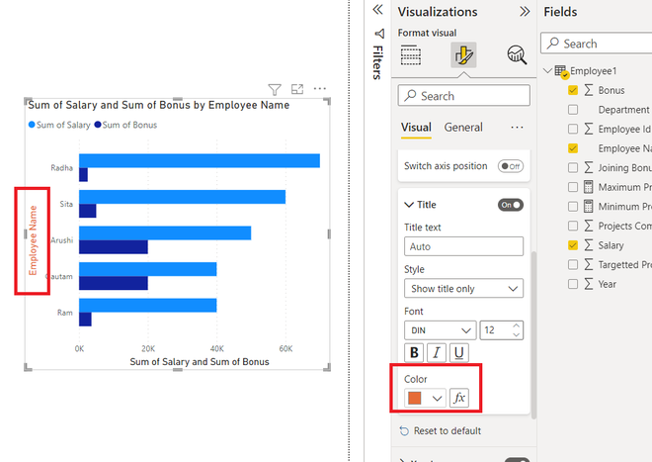Click the Employee1 table icon
Screen dimensions: 652x462
point(562,71)
